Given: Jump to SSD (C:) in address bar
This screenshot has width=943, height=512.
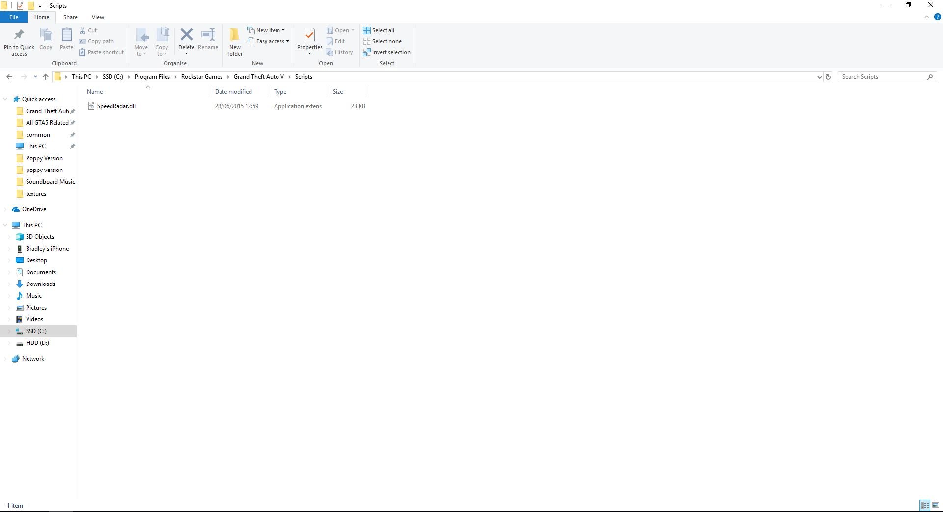Looking at the screenshot, I should (x=113, y=77).
